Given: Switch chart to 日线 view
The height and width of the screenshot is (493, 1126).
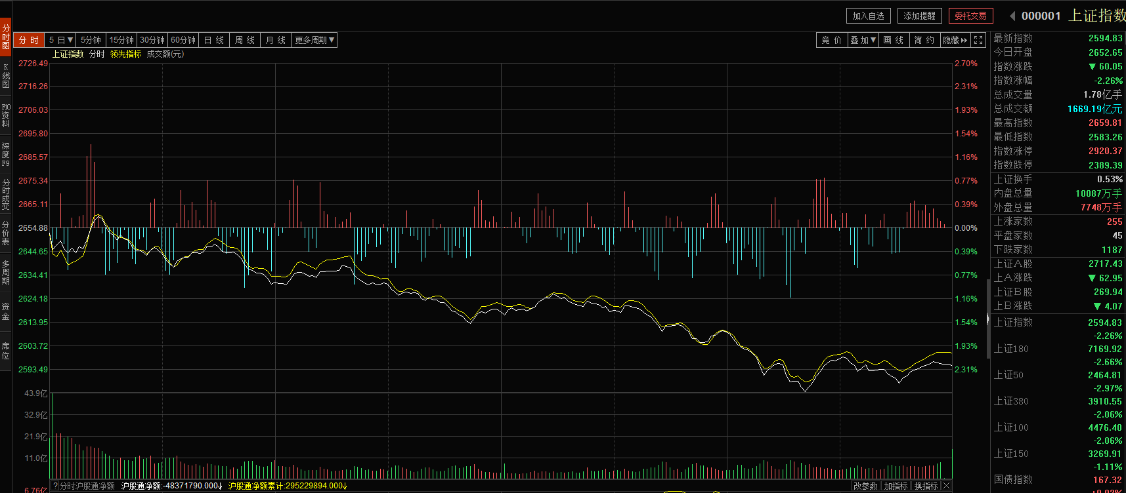Looking at the screenshot, I should (x=214, y=40).
